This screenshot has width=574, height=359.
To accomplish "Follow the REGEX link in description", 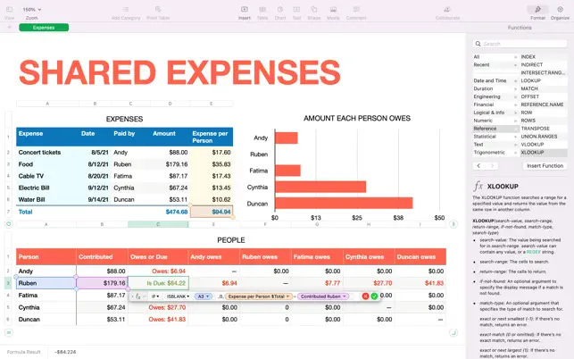I will (x=533, y=252).
